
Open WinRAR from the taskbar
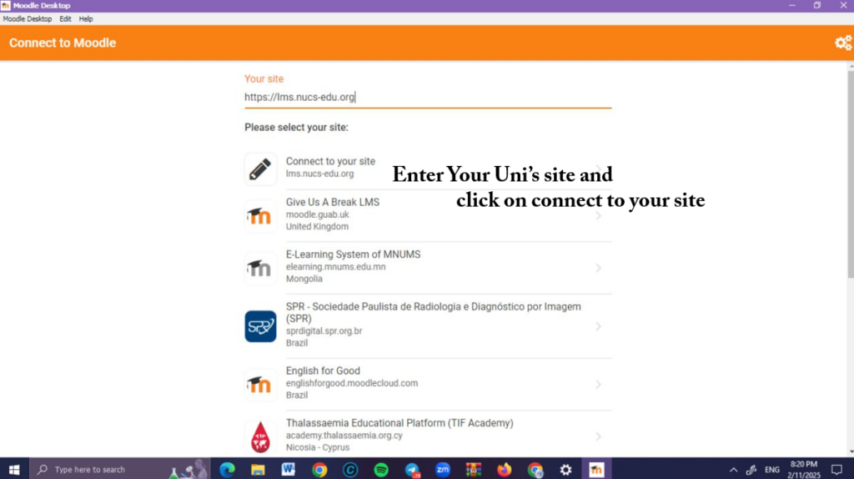474,469
